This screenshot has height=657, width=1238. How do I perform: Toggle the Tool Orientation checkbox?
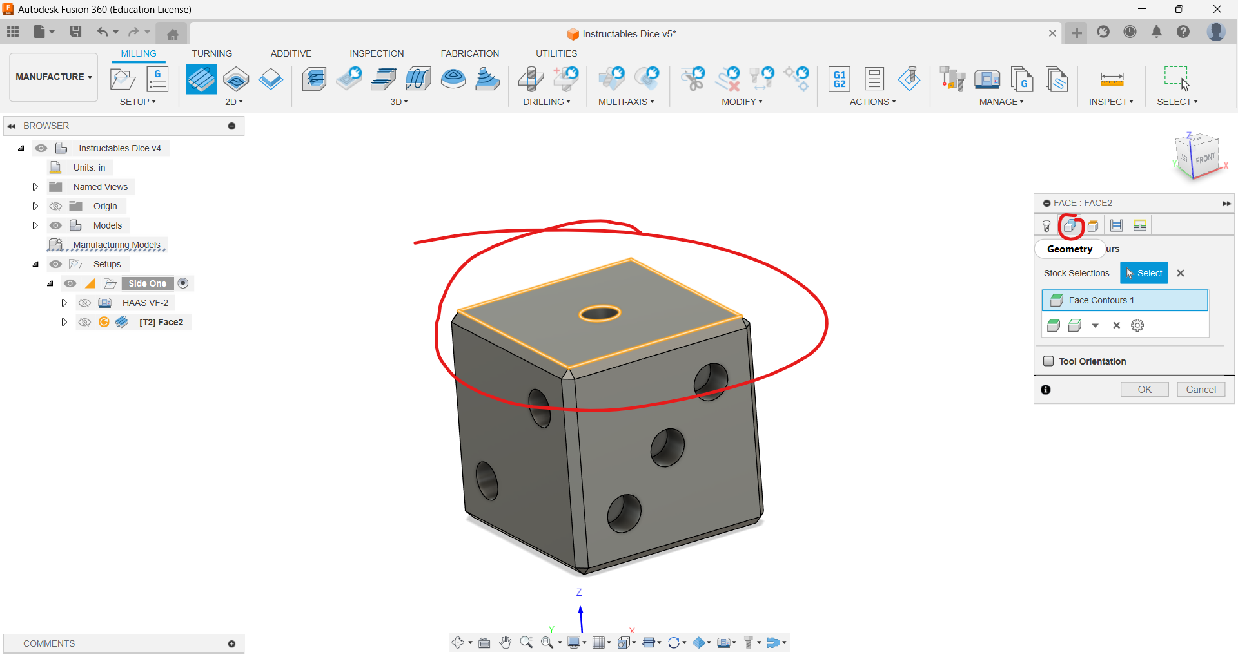coord(1048,361)
